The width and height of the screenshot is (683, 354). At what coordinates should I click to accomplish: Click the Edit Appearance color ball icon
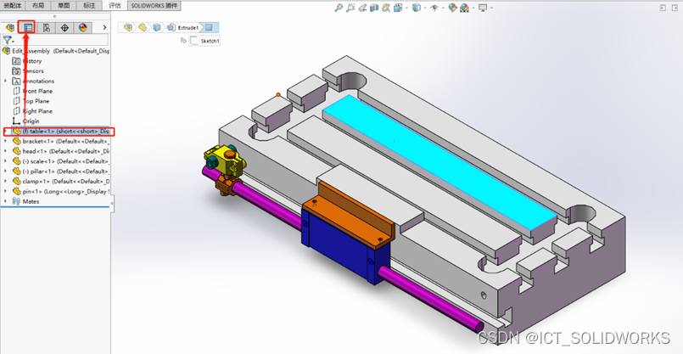452,8
